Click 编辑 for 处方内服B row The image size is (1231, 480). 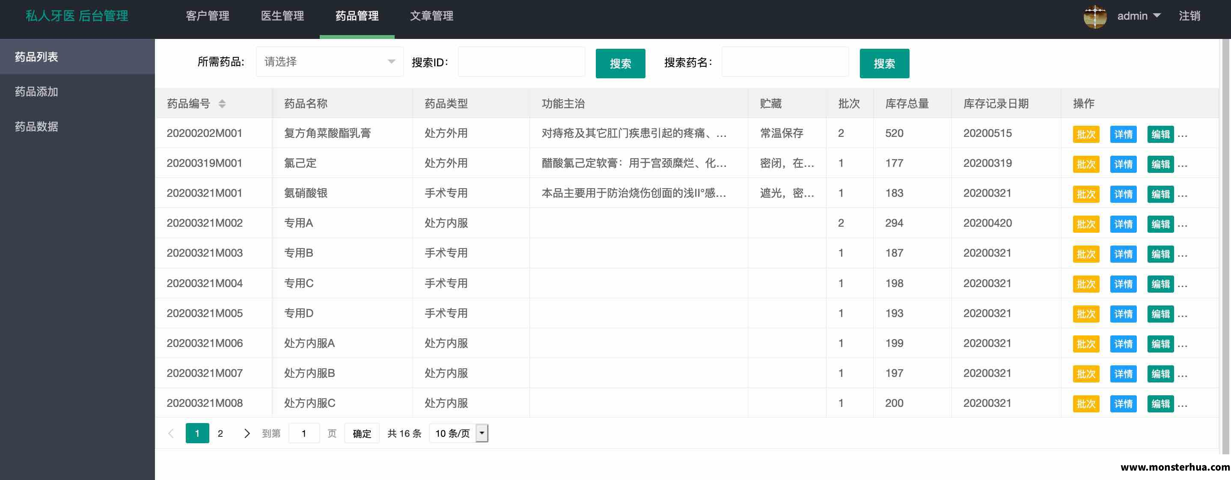point(1161,374)
